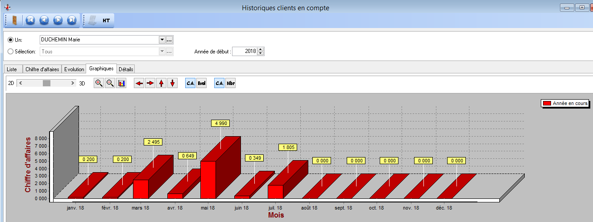
Task: Go to the previous client record
Action: (44, 20)
